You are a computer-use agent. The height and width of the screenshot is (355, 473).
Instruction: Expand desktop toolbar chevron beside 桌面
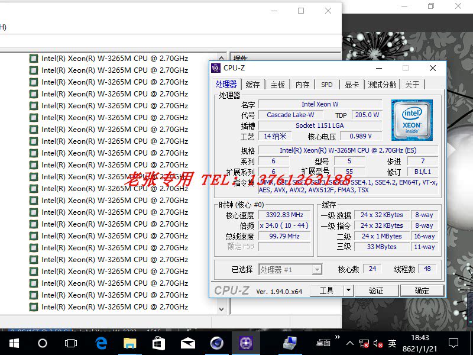(337, 337)
